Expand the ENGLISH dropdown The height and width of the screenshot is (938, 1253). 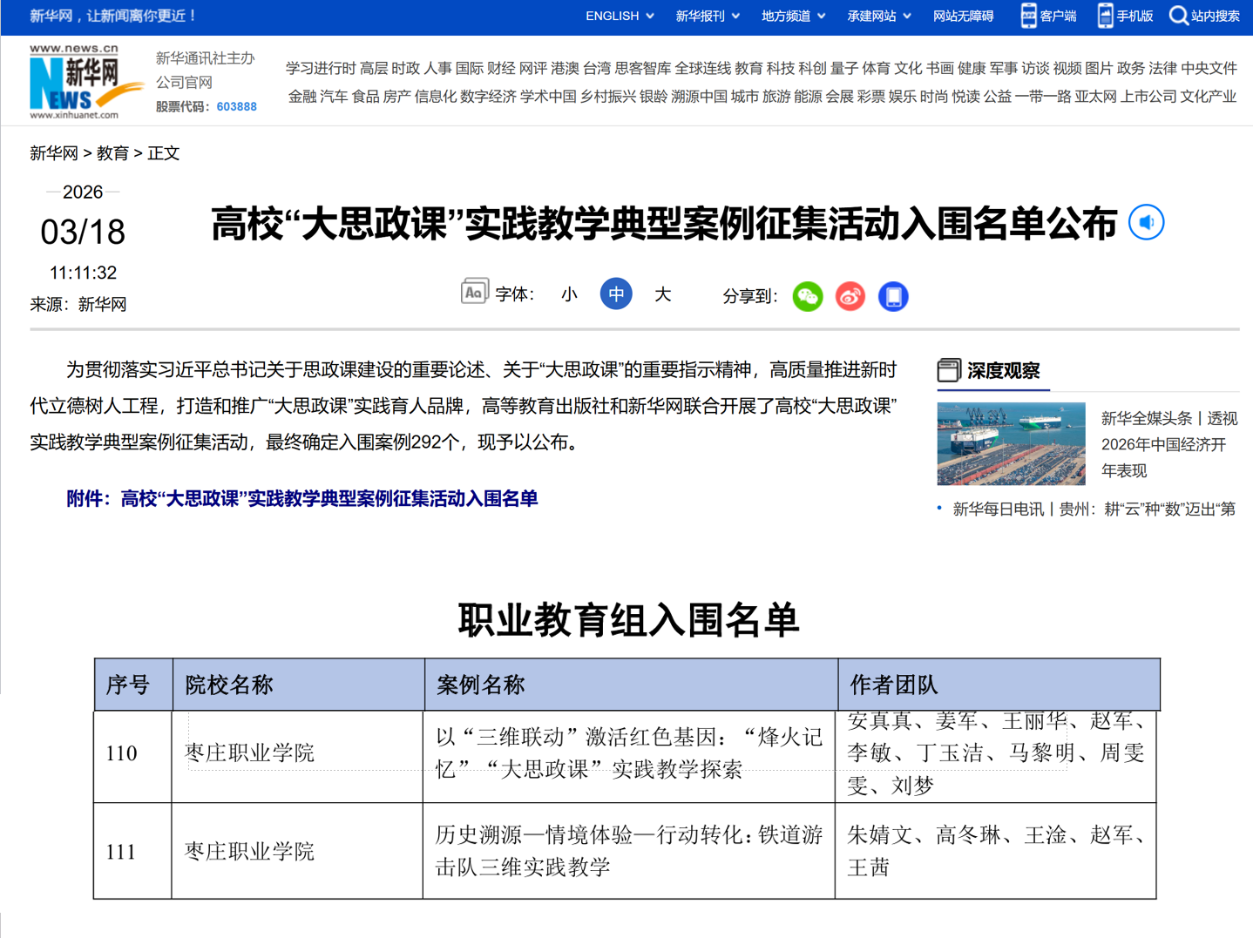coord(619,16)
